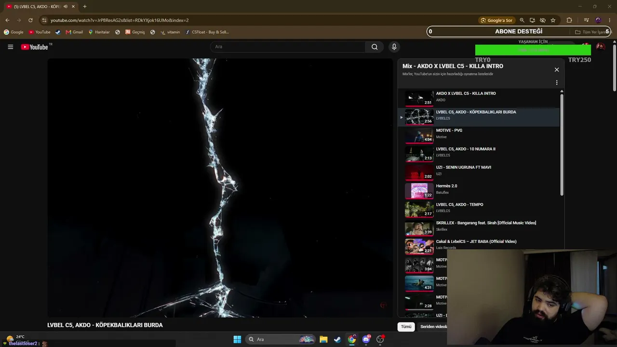Open Steam from the taskbar
This screenshot has width=617, height=347.
click(x=337, y=339)
